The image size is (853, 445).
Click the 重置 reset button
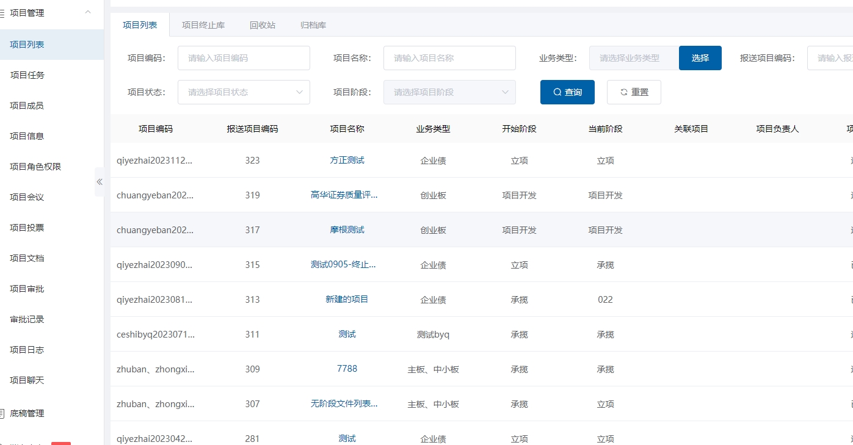[x=634, y=92]
